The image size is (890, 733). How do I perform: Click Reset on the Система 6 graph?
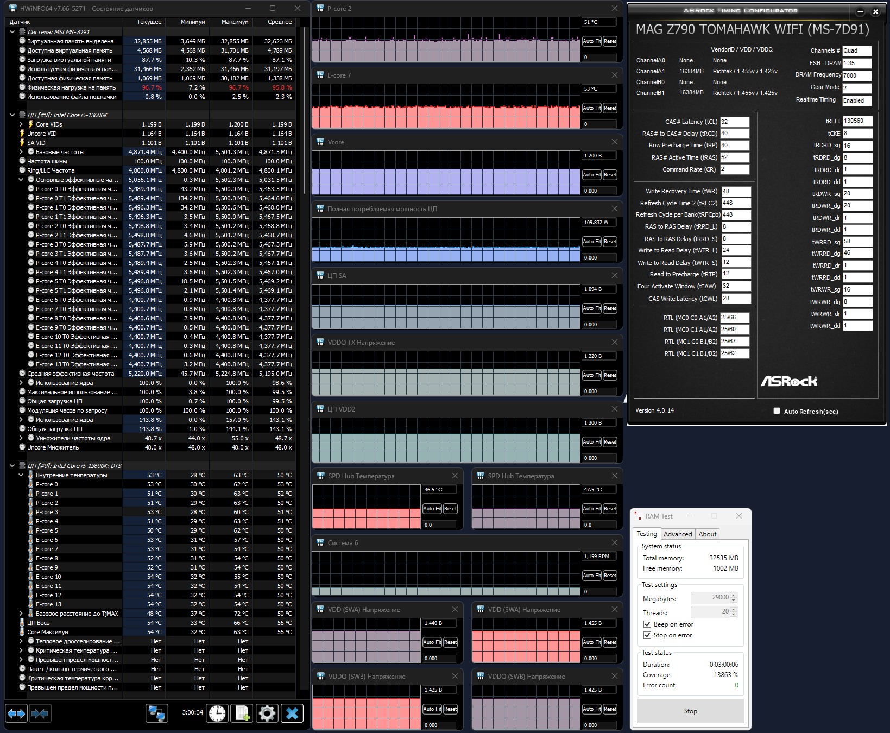610,576
